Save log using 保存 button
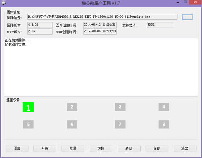The height and width of the screenshot is (158, 202). 157,148
